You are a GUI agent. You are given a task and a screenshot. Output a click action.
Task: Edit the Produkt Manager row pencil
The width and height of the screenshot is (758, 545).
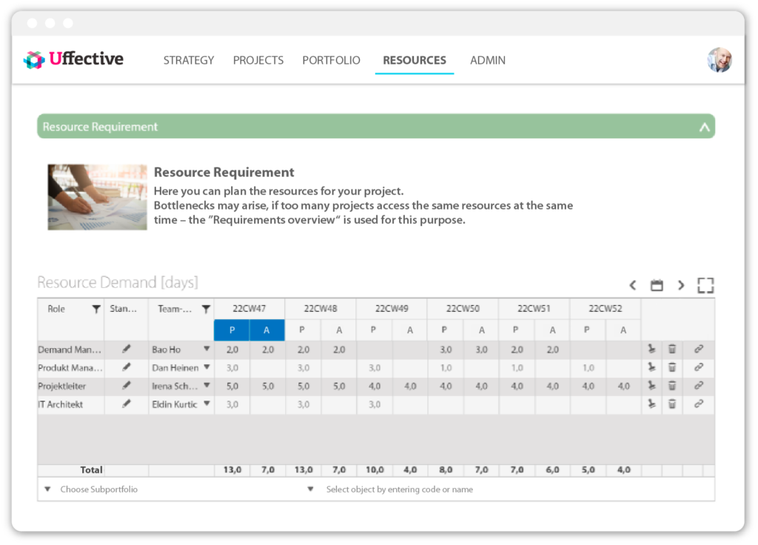(126, 367)
